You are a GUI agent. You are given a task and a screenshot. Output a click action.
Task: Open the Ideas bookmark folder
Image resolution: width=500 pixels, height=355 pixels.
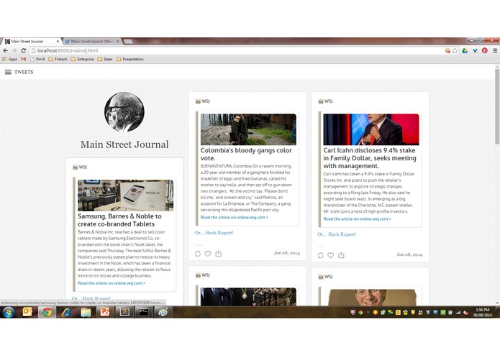coord(105,59)
